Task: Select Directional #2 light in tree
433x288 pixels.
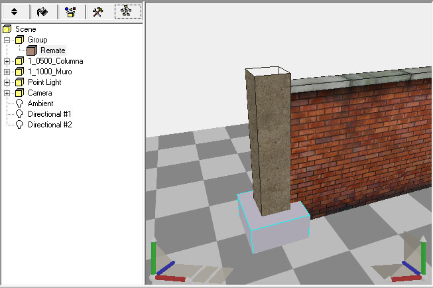Action: (50, 125)
